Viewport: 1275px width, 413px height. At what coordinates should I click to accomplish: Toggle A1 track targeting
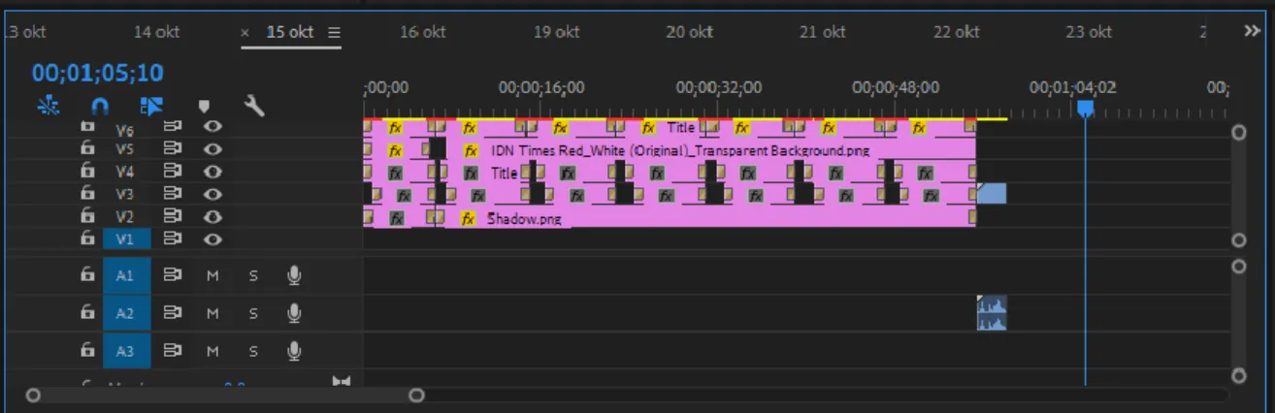[126, 275]
